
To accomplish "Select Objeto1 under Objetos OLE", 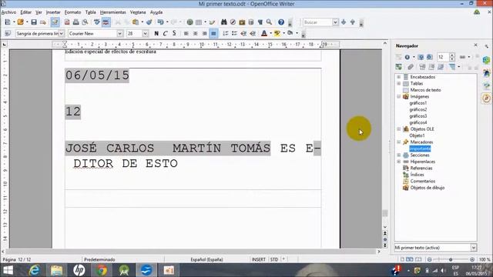I will point(417,135).
